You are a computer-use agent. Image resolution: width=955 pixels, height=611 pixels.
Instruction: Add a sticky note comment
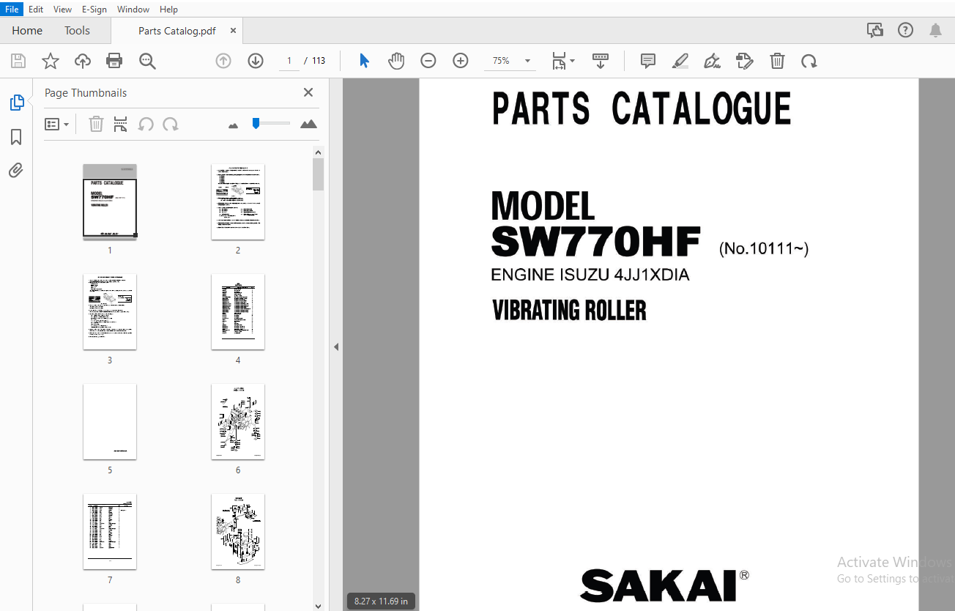(x=648, y=61)
